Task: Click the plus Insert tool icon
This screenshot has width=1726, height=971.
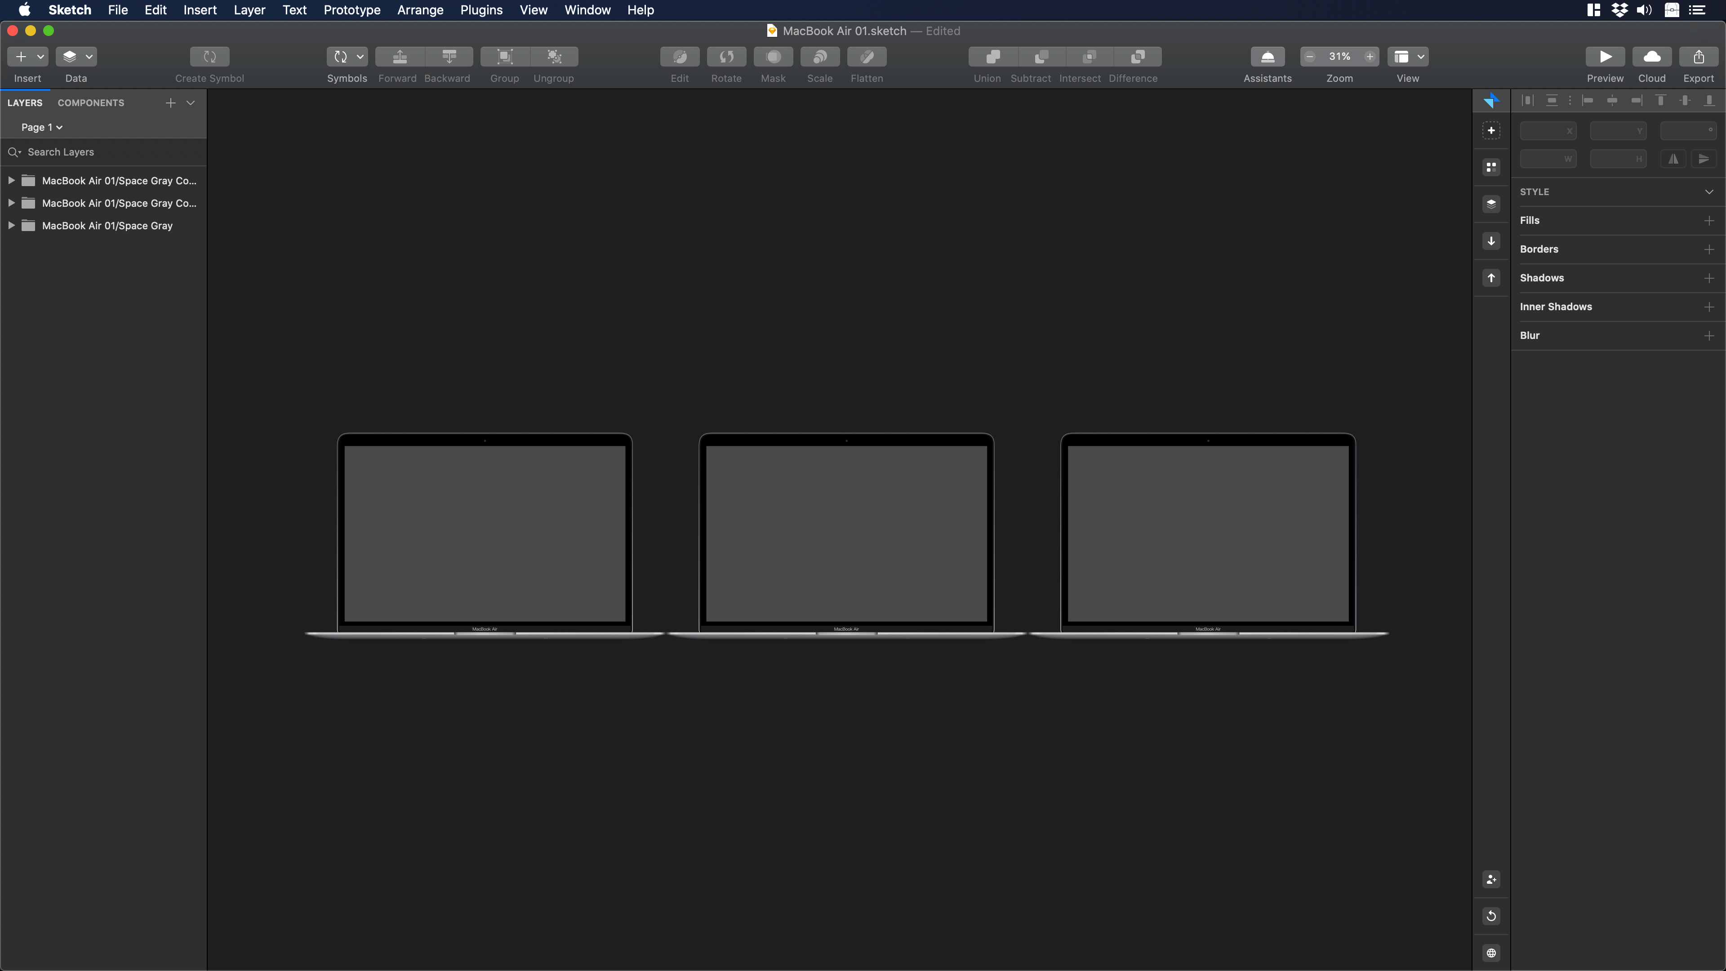Action: [x=22, y=57]
